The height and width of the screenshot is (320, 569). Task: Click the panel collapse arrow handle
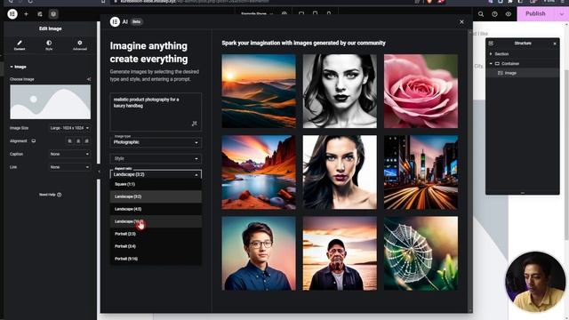(99, 172)
